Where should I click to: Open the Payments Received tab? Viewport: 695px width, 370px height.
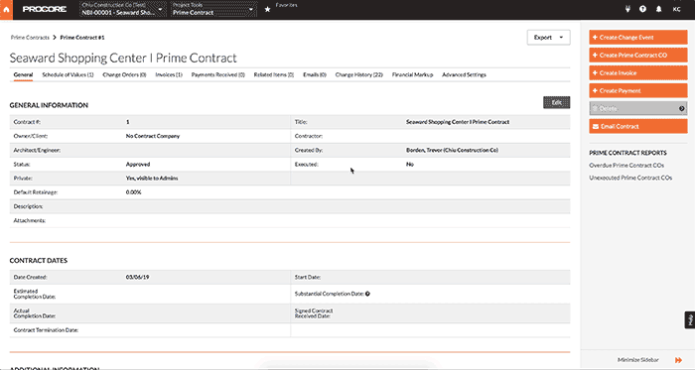coord(218,74)
